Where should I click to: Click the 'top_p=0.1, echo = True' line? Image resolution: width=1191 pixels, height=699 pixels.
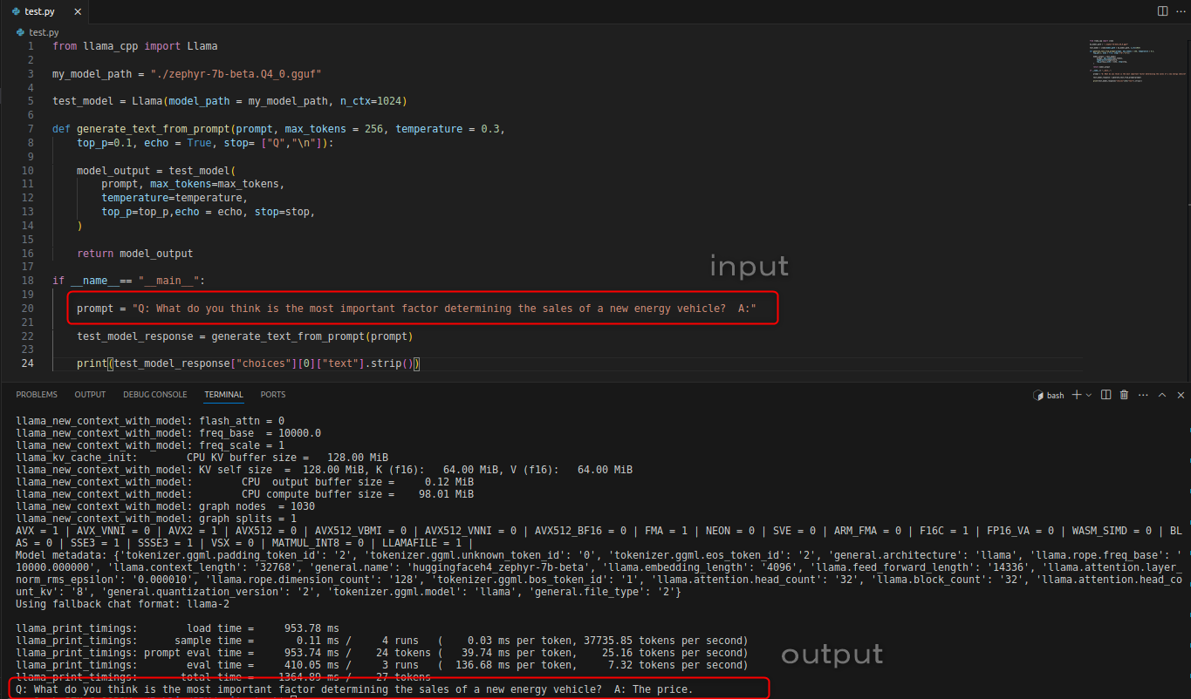coord(205,143)
